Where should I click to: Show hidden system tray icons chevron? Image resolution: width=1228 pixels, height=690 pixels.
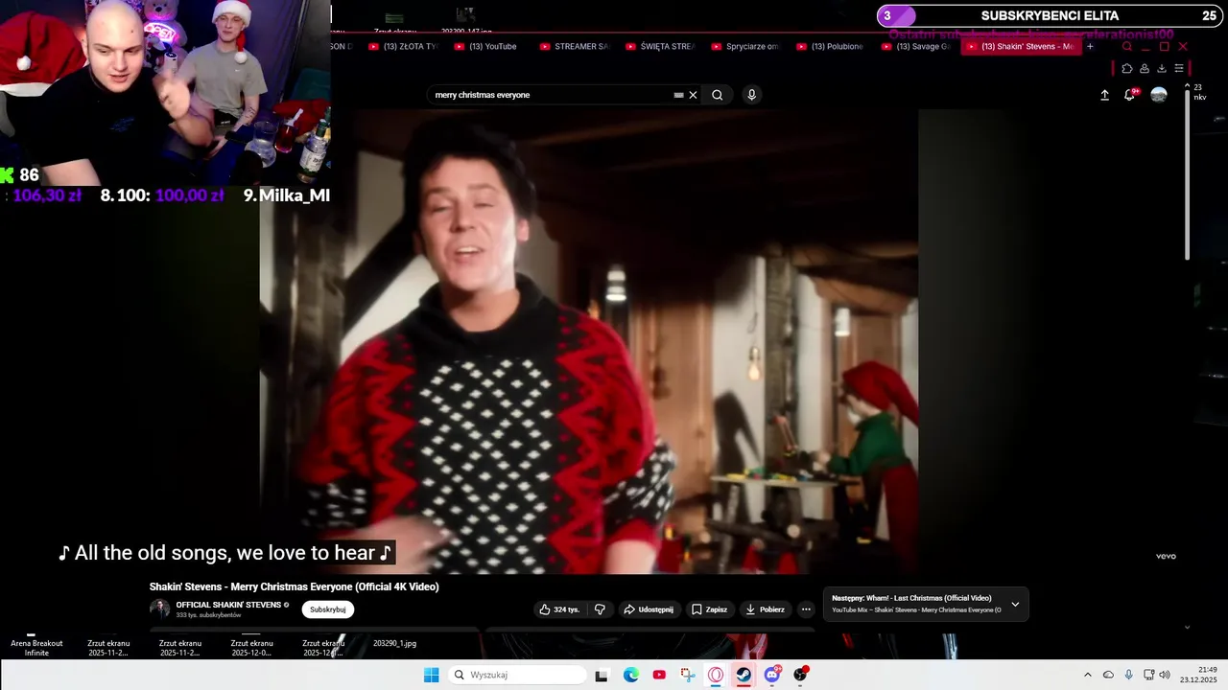(x=1087, y=675)
